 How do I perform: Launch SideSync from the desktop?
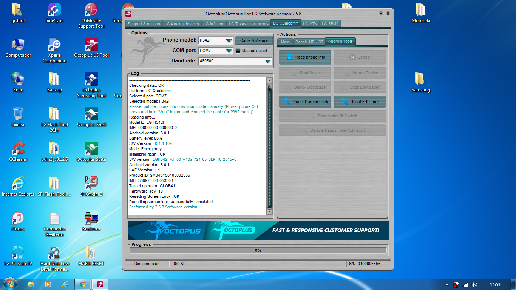pyautogui.click(x=54, y=13)
